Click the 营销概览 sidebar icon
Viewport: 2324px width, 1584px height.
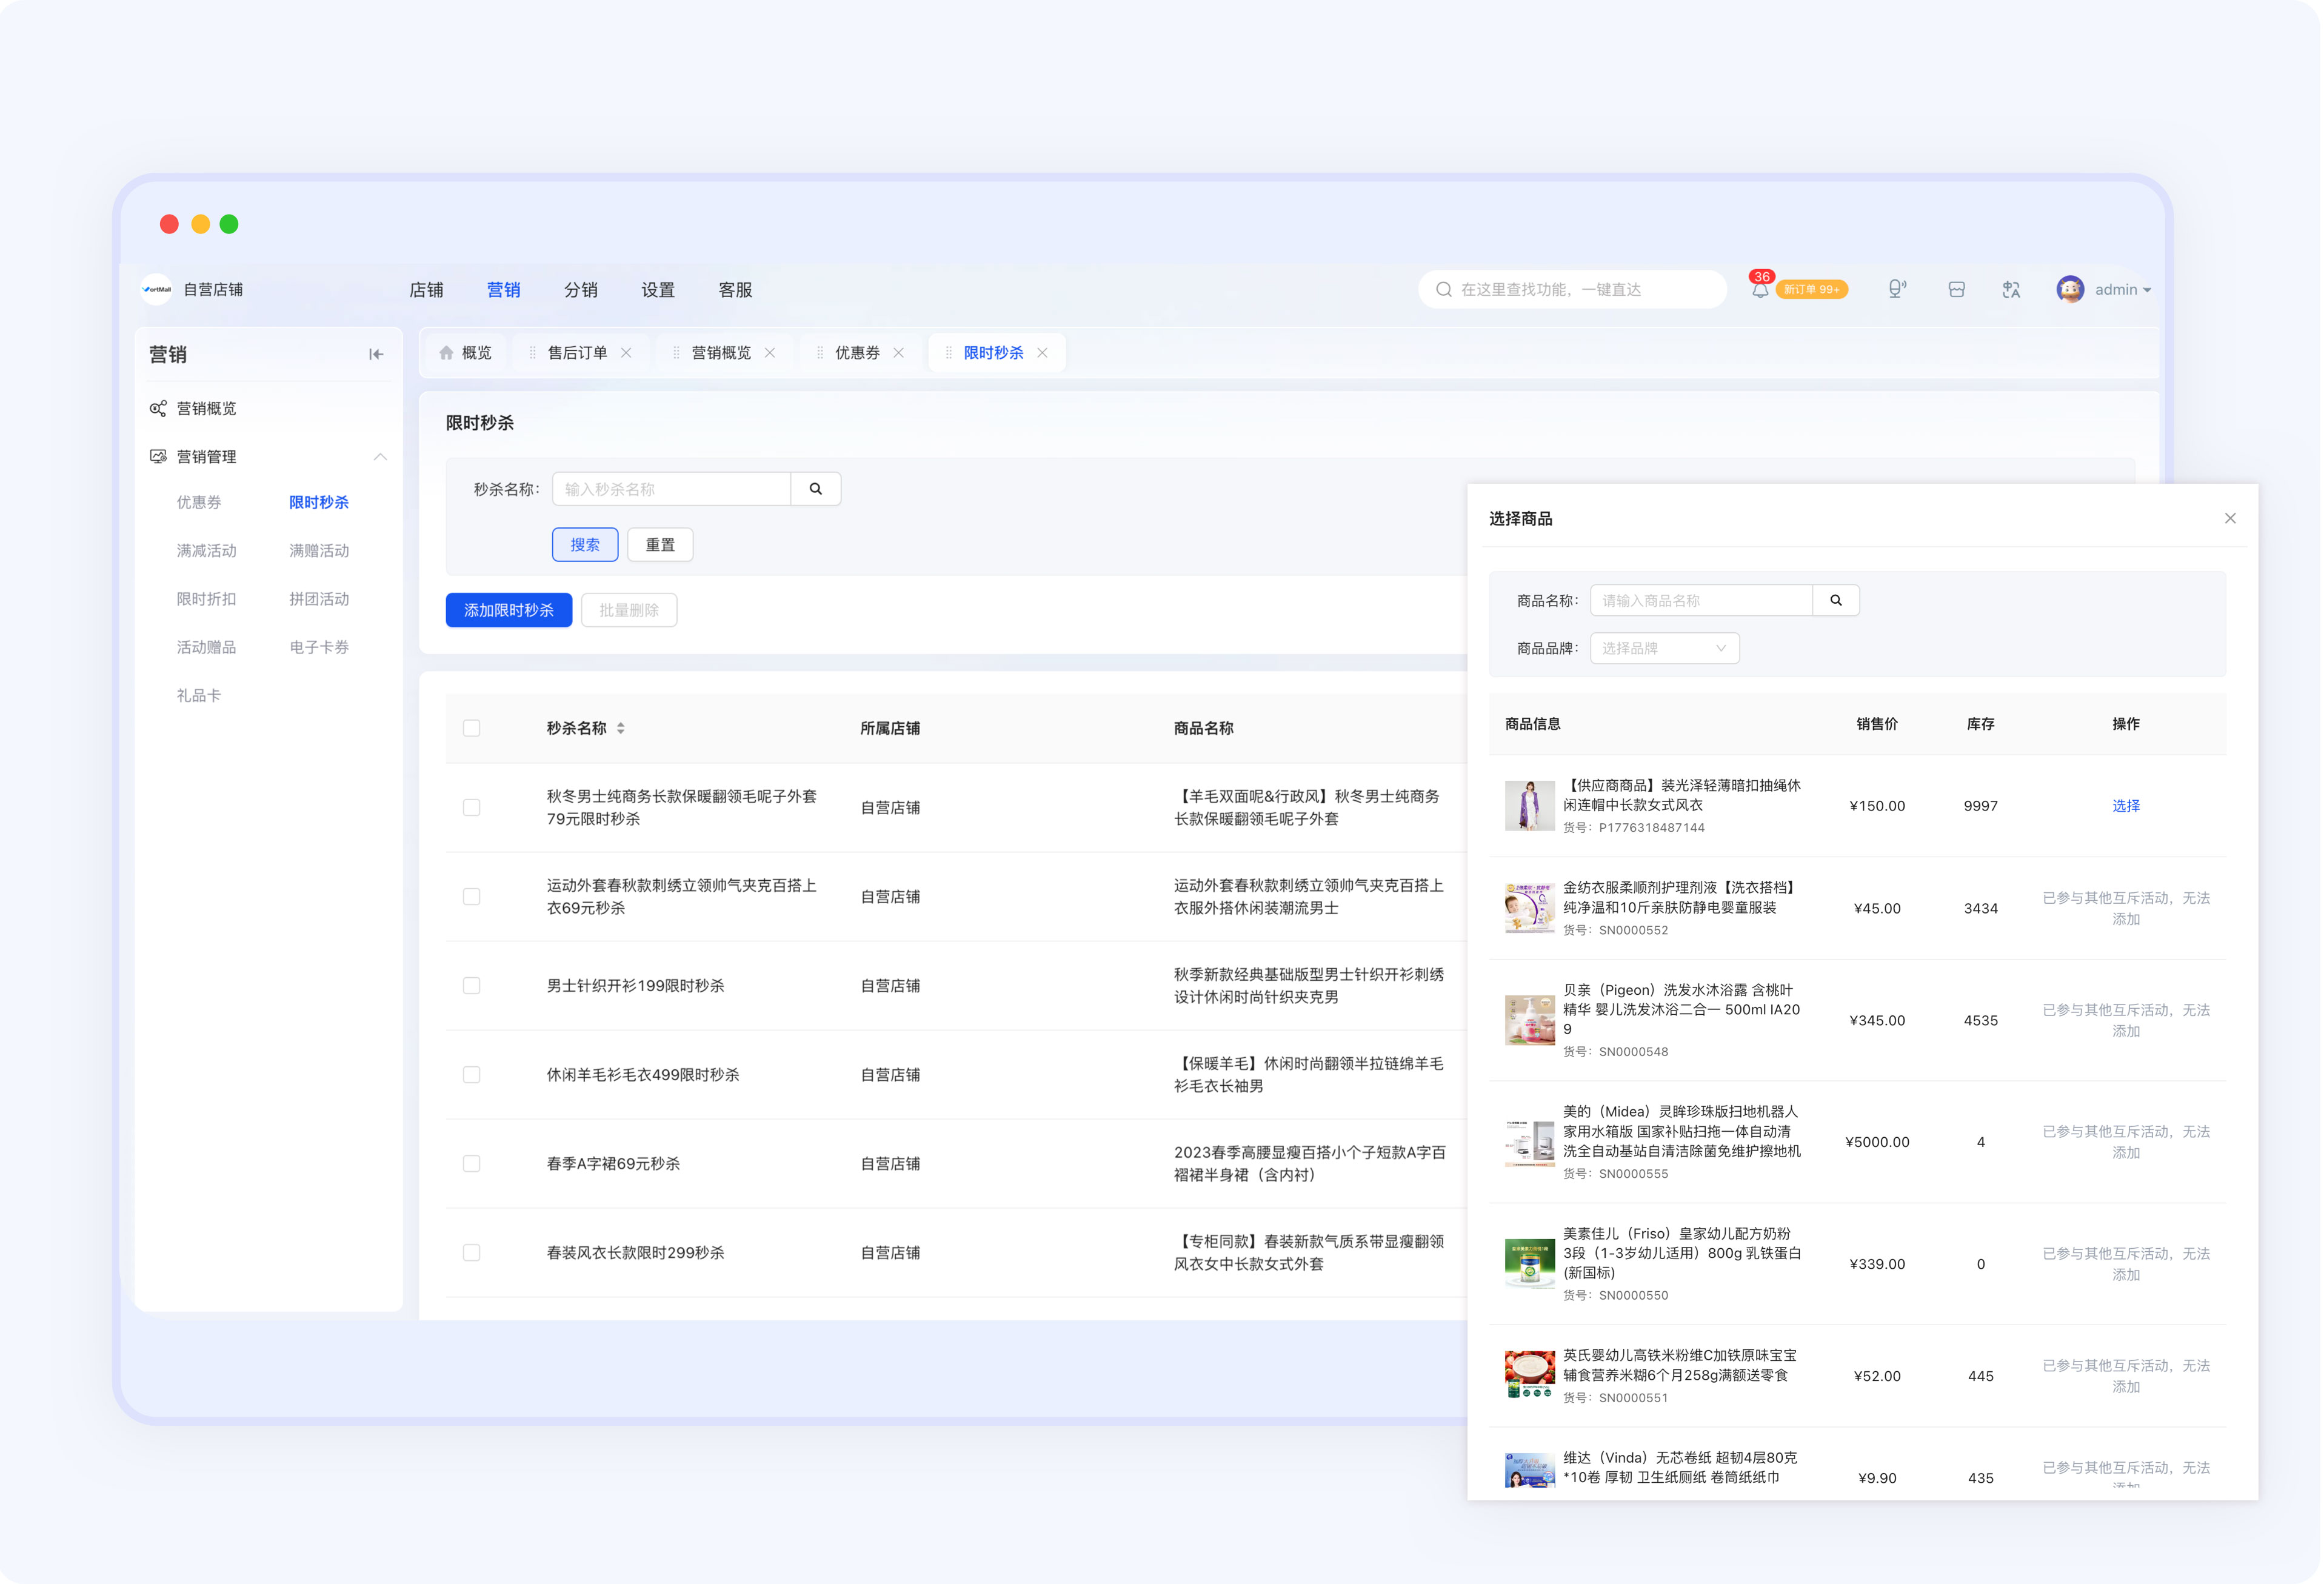click(157, 408)
